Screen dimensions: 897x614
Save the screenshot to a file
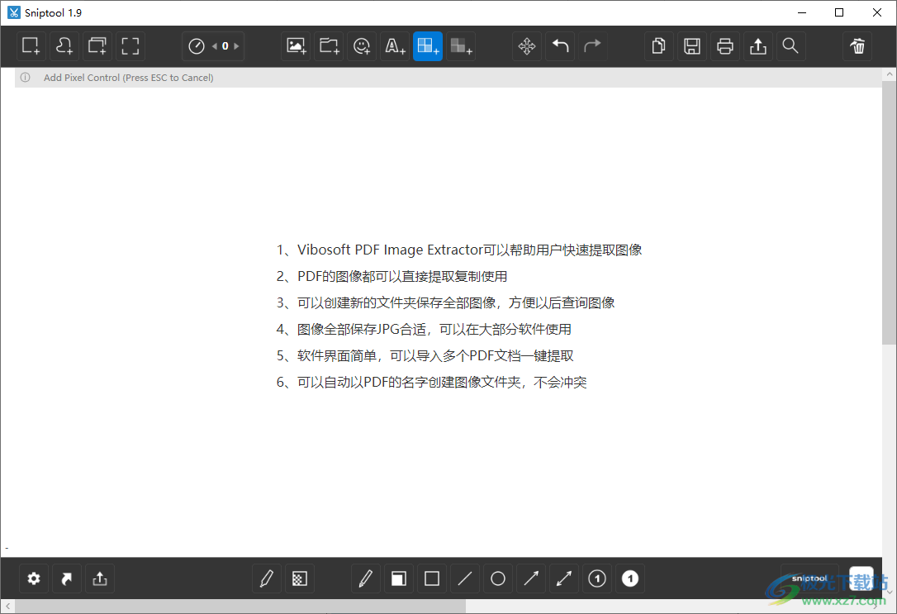click(x=692, y=46)
